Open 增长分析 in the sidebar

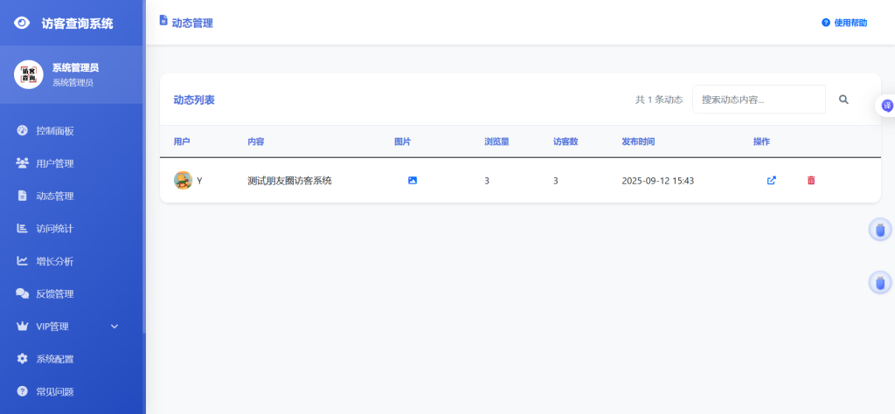55,261
